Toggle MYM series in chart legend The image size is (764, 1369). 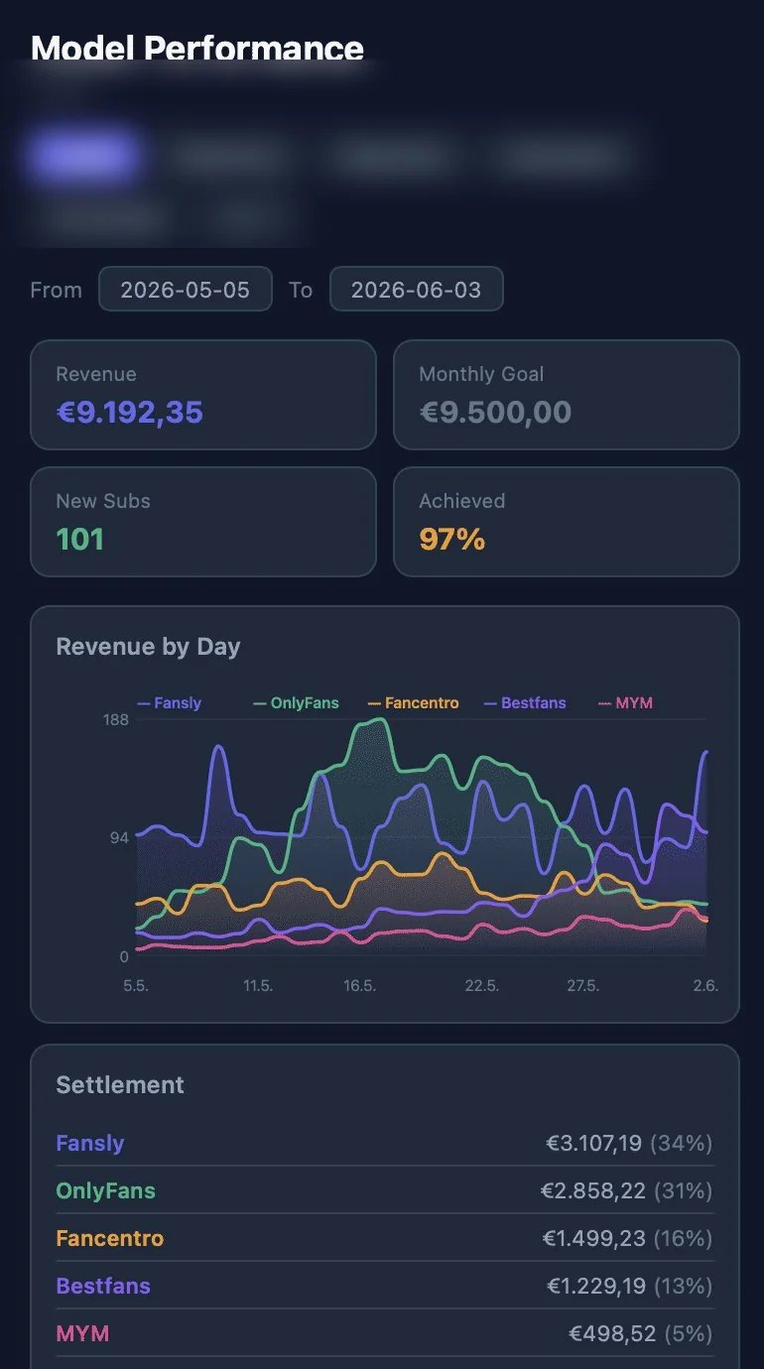[x=625, y=703]
